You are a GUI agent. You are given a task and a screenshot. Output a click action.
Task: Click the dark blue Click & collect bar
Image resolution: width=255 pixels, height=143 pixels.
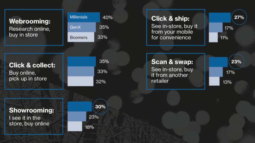[x=82, y=62]
